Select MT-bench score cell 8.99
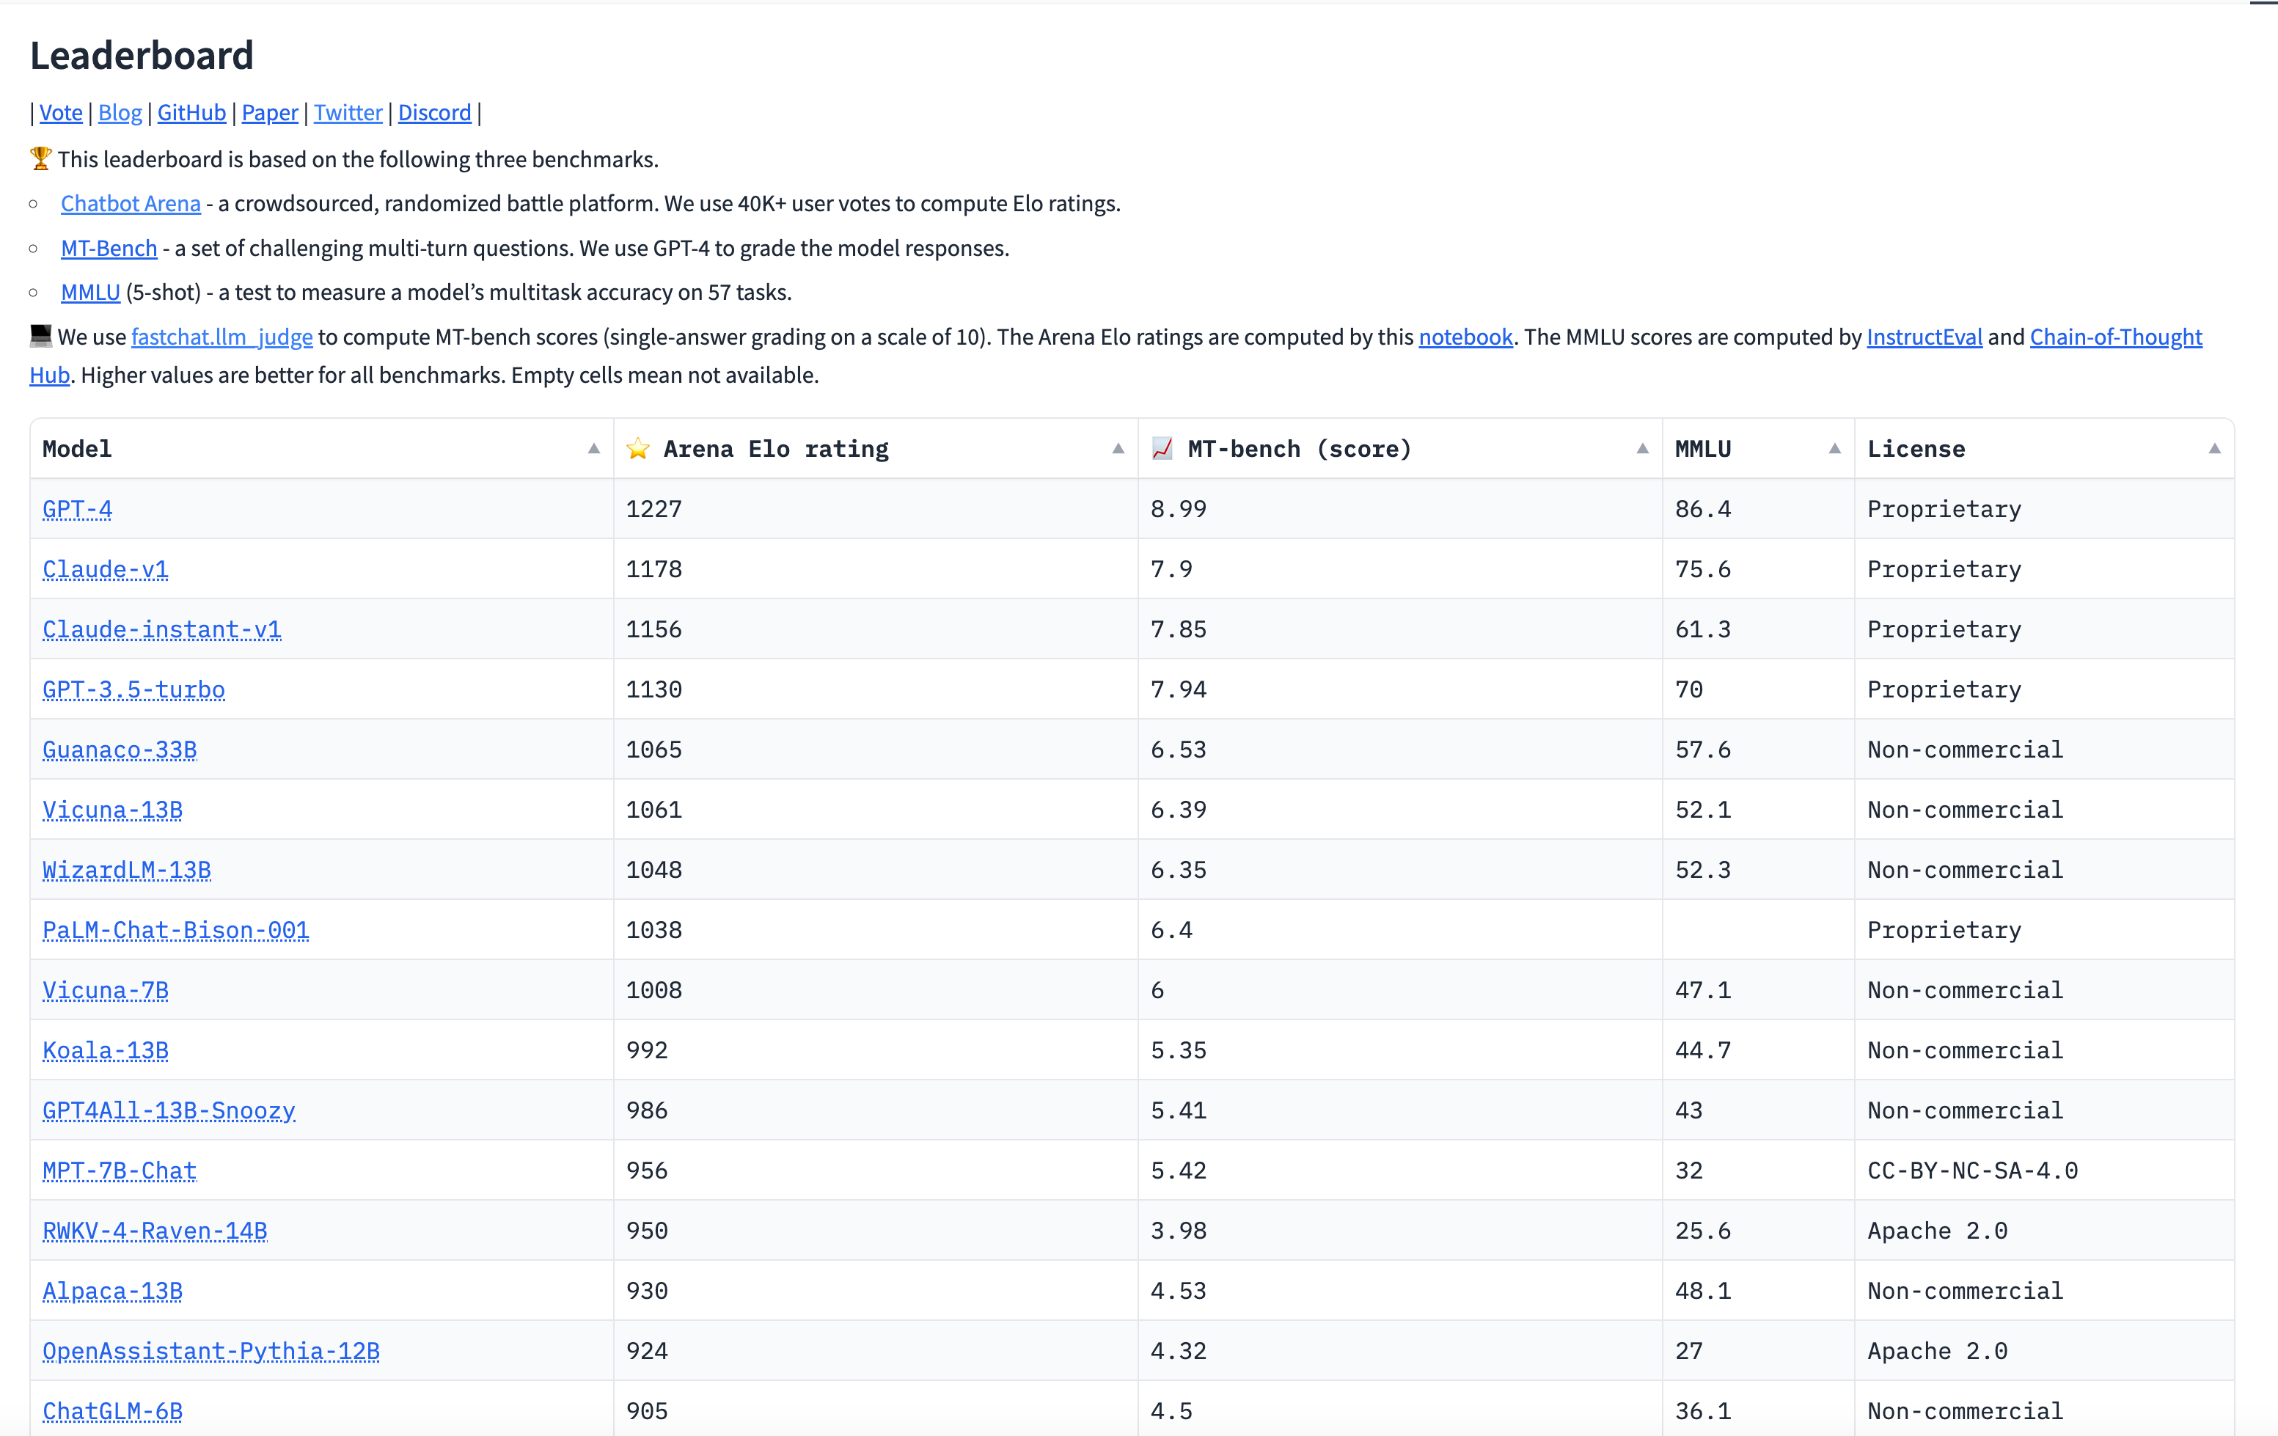Viewport: 2278px width, 1436px height. pos(1400,509)
